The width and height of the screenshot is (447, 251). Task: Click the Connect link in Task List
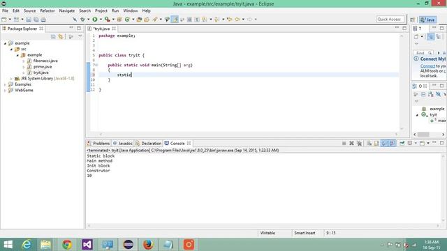(427, 66)
